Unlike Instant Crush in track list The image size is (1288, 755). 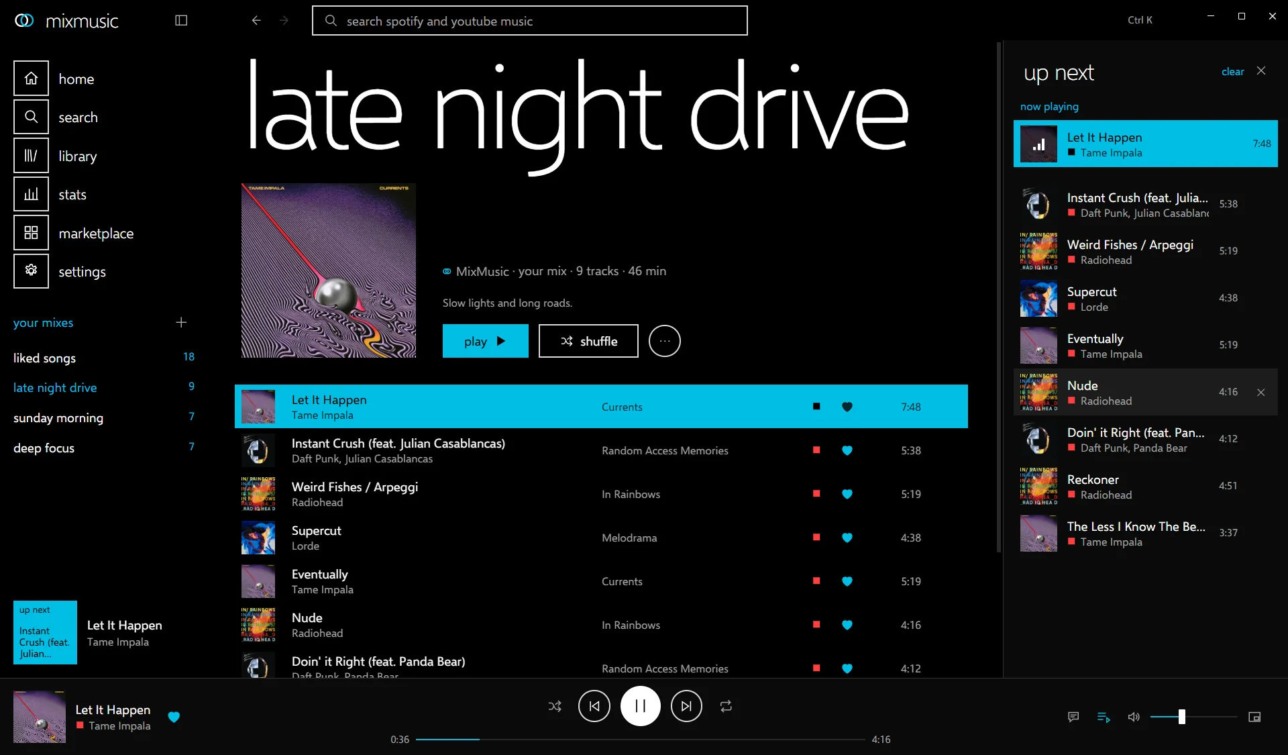pos(847,450)
